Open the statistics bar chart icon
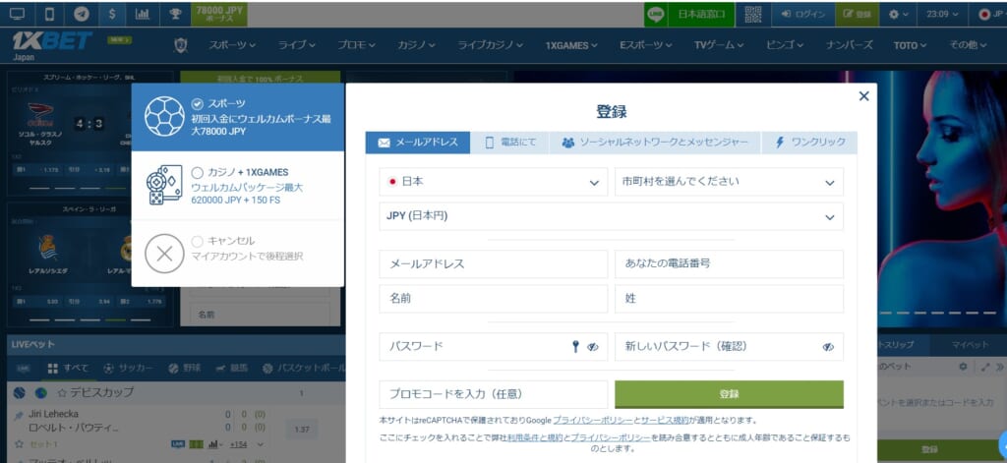Viewport: 1007px width, 463px height. pos(143,14)
